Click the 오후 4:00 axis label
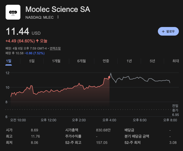The height and width of the screenshot is (151, 183). coord(109,120)
